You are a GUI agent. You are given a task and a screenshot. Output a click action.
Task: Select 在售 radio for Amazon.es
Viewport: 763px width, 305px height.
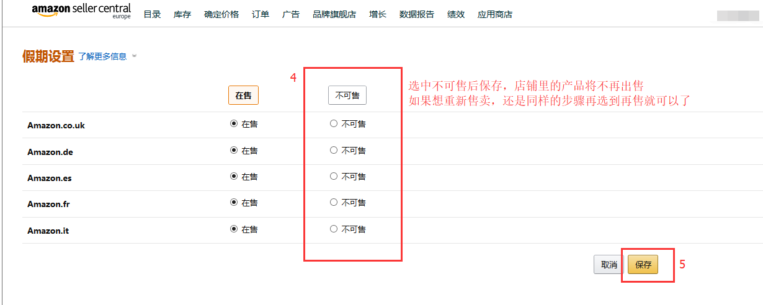point(234,177)
